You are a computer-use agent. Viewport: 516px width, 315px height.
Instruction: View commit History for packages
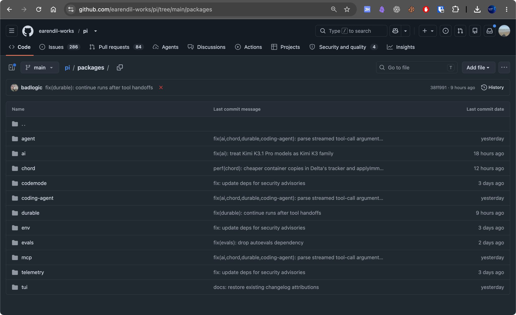tap(492, 87)
